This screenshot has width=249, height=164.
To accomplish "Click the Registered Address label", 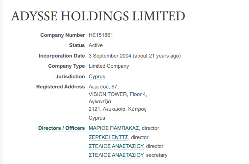I will [x=60, y=87].
